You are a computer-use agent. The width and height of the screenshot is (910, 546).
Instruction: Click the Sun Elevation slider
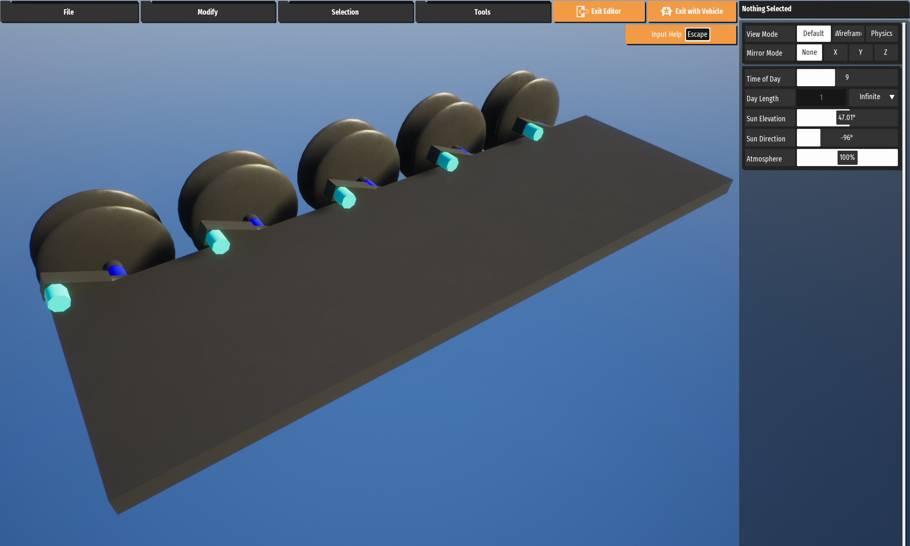[847, 118]
